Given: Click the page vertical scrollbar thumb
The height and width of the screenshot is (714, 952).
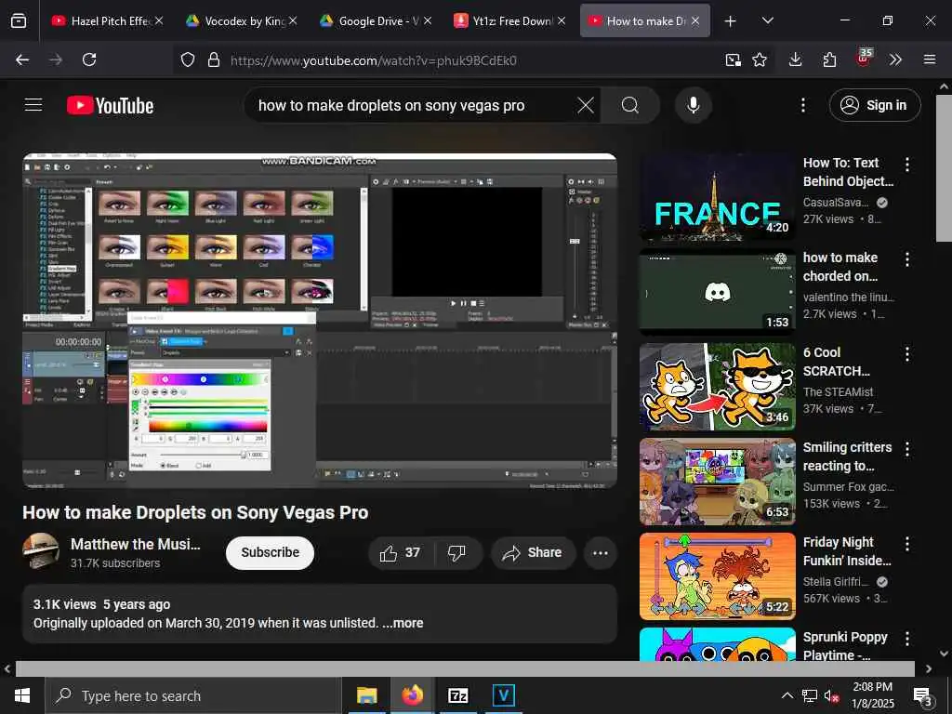Looking at the screenshot, I should 944,167.
